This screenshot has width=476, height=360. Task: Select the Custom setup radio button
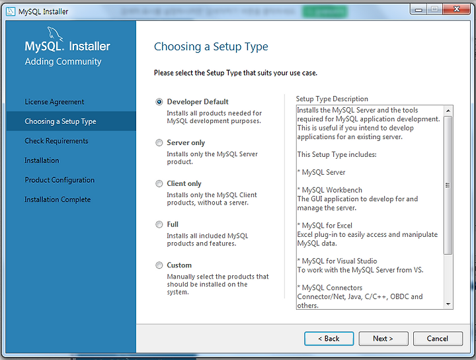(159, 265)
